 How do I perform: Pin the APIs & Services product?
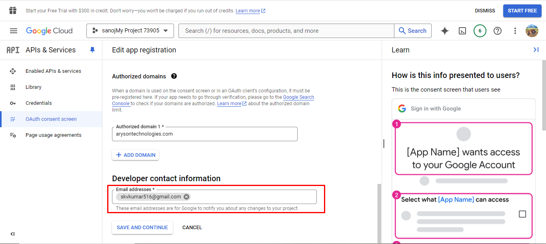coord(92,50)
